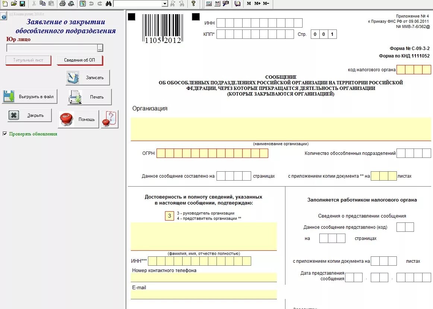Click the Cut scissors toolbar icon
The width and height of the screenshot is (433, 309).
coord(34,3)
